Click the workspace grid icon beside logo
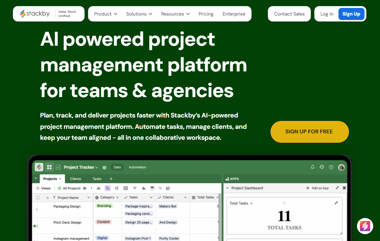This screenshot has width=380, height=241. click(49, 167)
